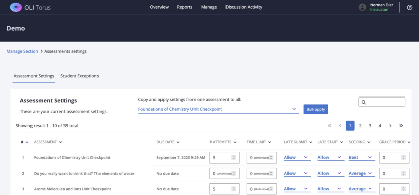Open the Overview menu

(159, 7)
